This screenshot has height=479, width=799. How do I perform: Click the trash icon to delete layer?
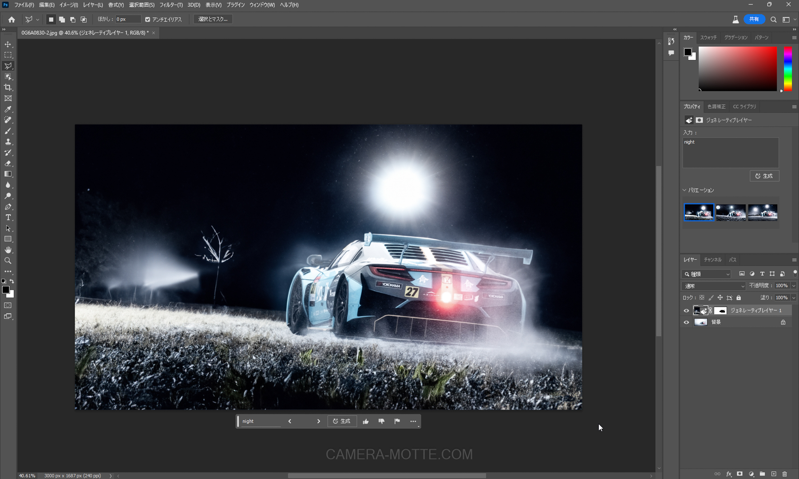coord(784,474)
